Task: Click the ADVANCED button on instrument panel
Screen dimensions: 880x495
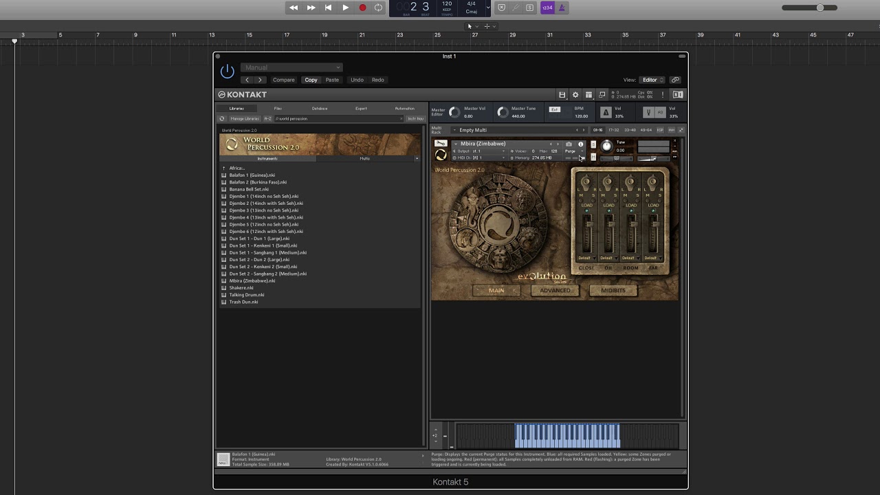Action: click(x=555, y=290)
